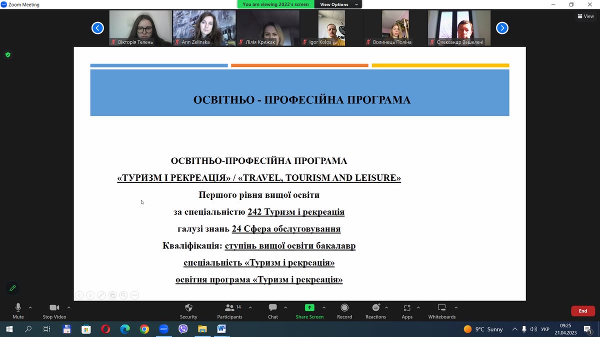Open the Chat panel
The image size is (600, 337).
point(272,311)
